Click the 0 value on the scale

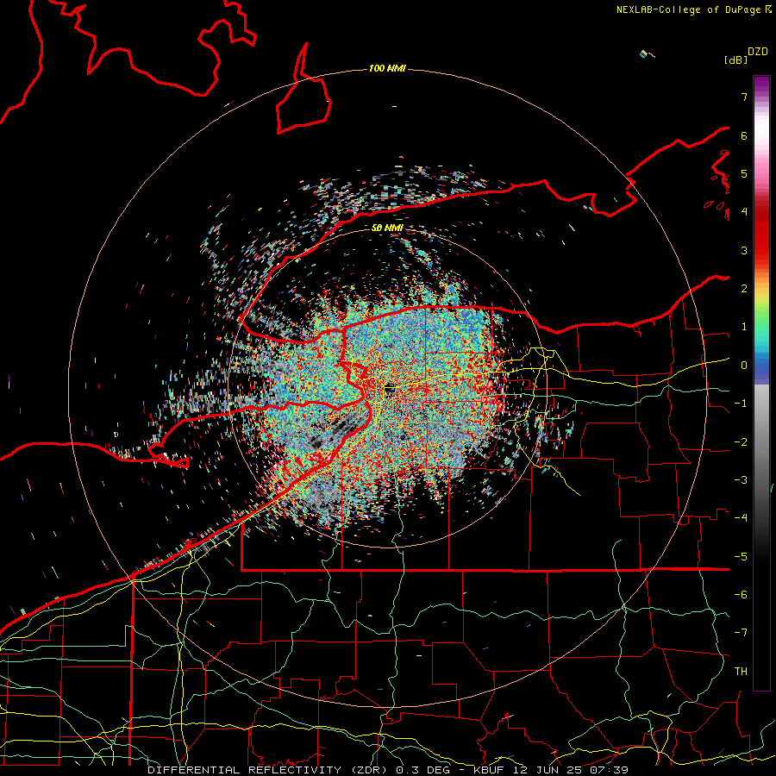744,366
